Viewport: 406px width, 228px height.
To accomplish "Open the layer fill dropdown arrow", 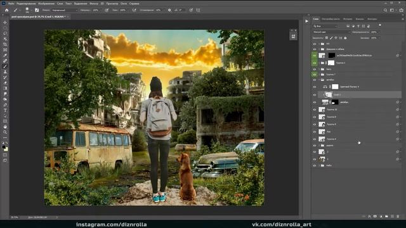I will (x=379, y=38).
